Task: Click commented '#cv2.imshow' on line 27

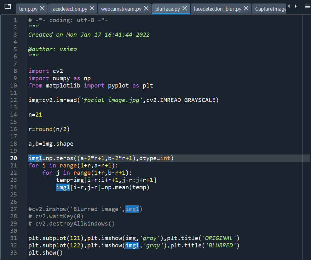Action: coord(47,209)
